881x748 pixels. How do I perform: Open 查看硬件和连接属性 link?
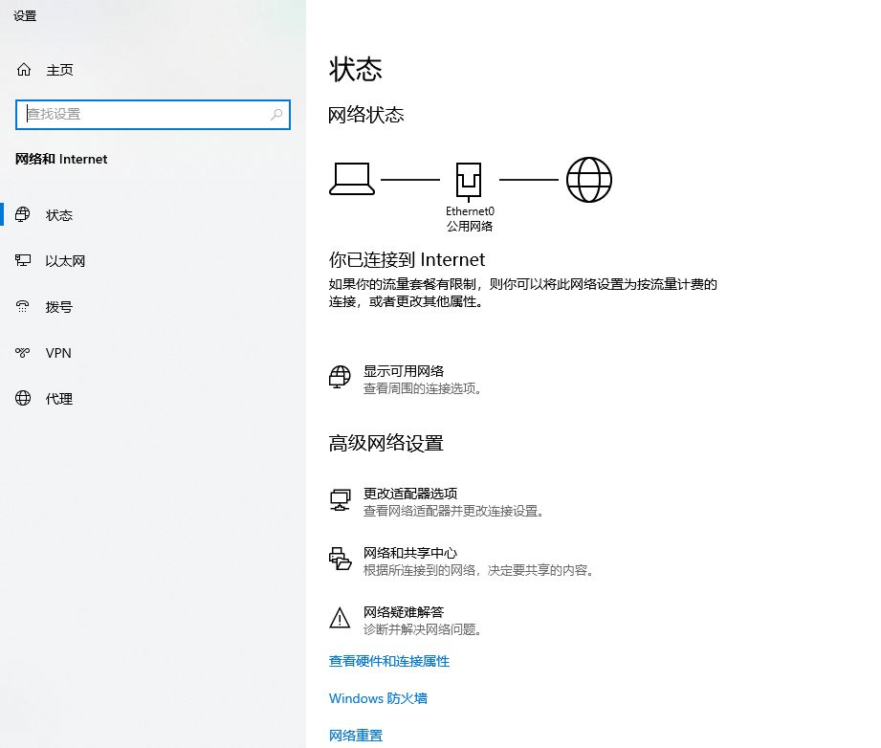pyautogui.click(x=388, y=661)
